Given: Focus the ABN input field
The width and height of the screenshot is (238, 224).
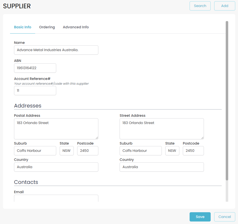Looking at the screenshot, I should 35,68.
